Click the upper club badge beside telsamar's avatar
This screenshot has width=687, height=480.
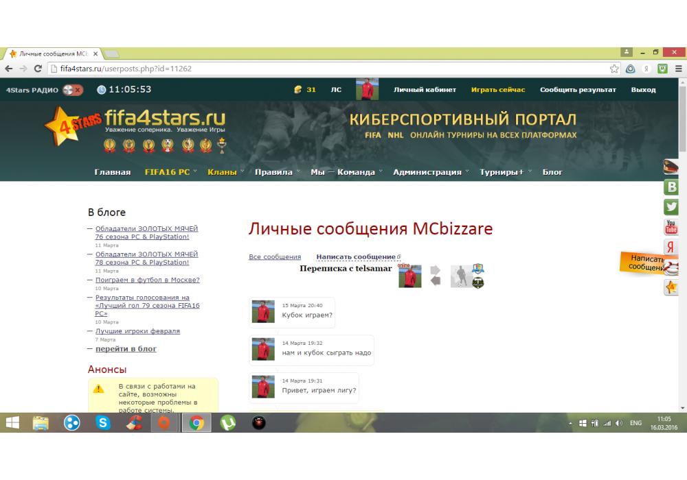(x=477, y=269)
